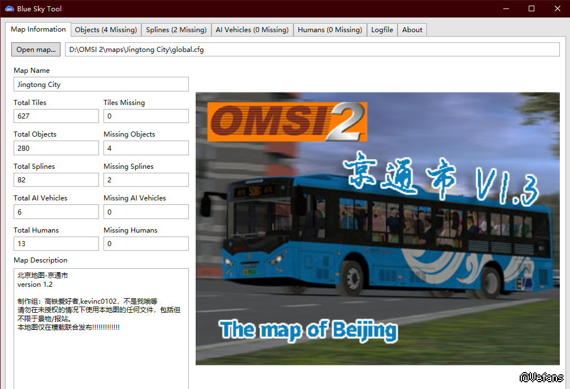Click the Missing AI Vehicles label

coord(135,198)
